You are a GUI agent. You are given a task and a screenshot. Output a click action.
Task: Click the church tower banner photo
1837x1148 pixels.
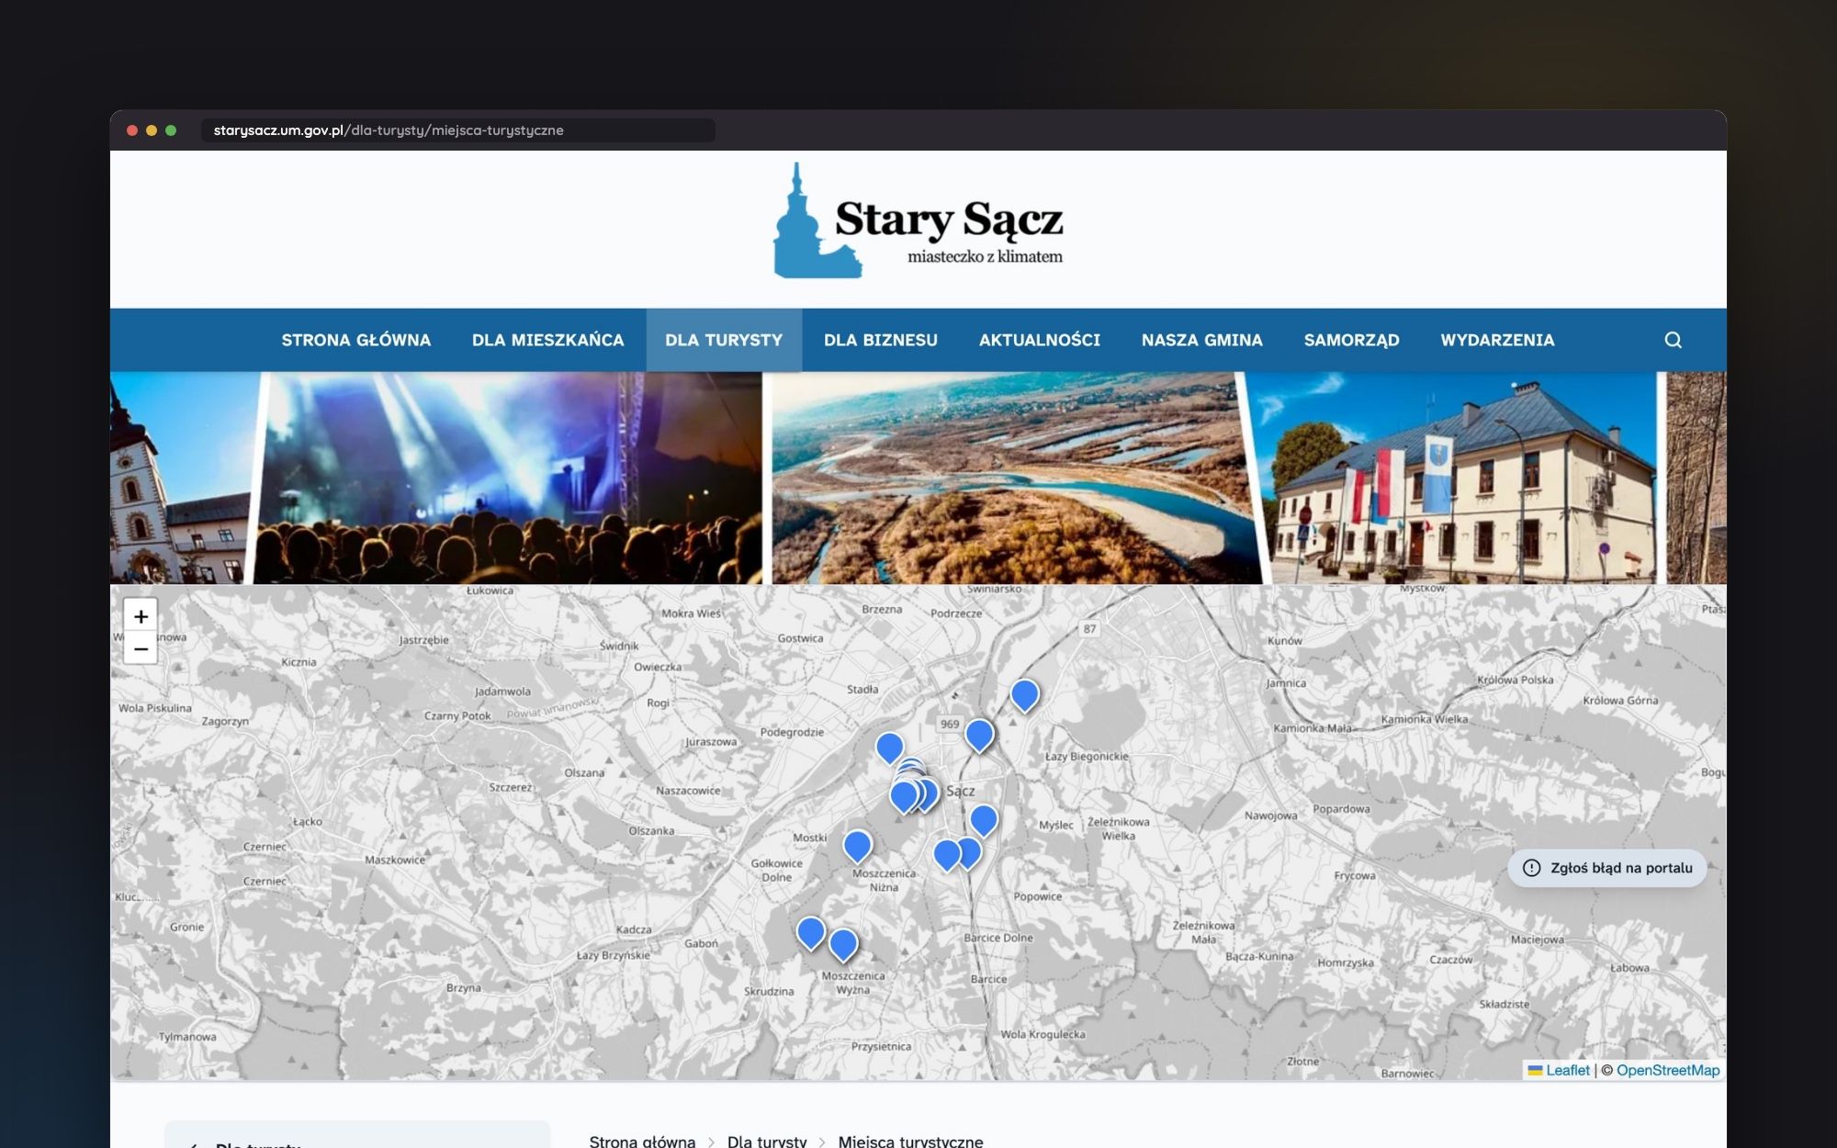pos(181,478)
